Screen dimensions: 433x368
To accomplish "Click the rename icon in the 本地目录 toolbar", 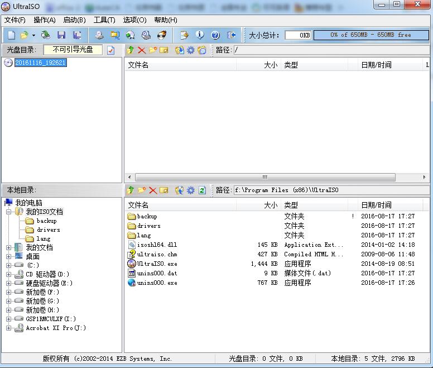I will tap(164, 190).
